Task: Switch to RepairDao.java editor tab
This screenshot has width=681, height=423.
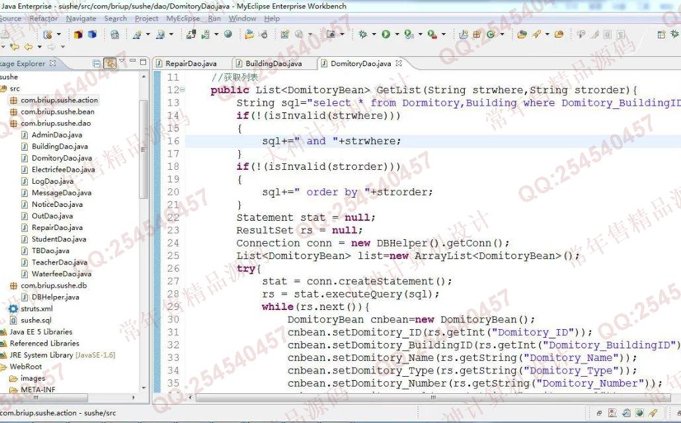Action: click(x=190, y=63)
